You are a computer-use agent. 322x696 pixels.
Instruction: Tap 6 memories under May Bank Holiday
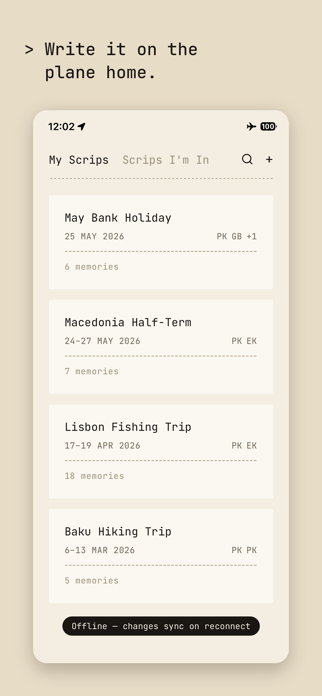[92, 267]
